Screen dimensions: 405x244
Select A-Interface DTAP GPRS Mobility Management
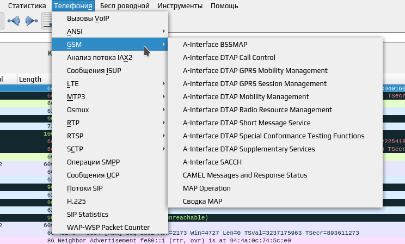[x=275, y=71]
